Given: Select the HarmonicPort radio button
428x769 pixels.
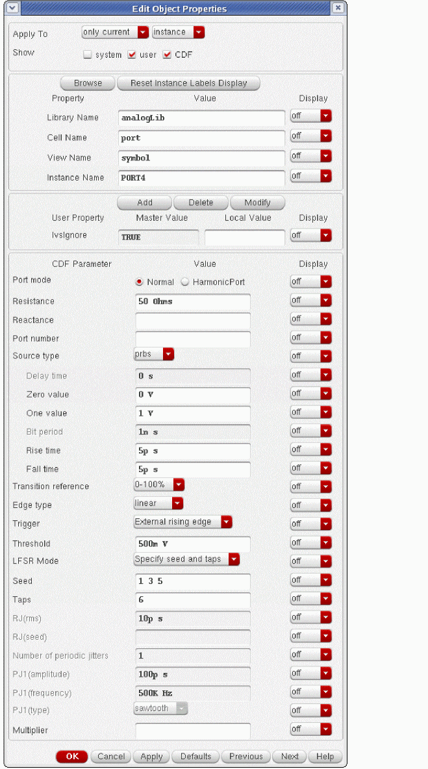Looking at the screenshot, I should tap(184, 282).
